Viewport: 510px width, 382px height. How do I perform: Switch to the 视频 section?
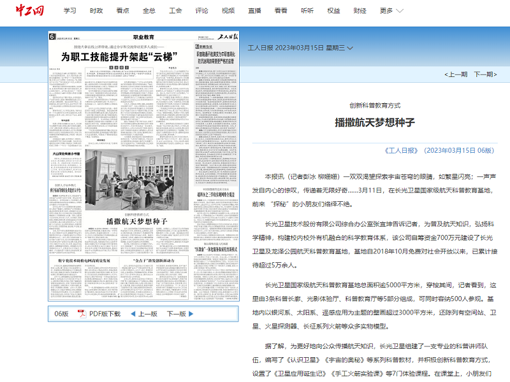(228, 11)
